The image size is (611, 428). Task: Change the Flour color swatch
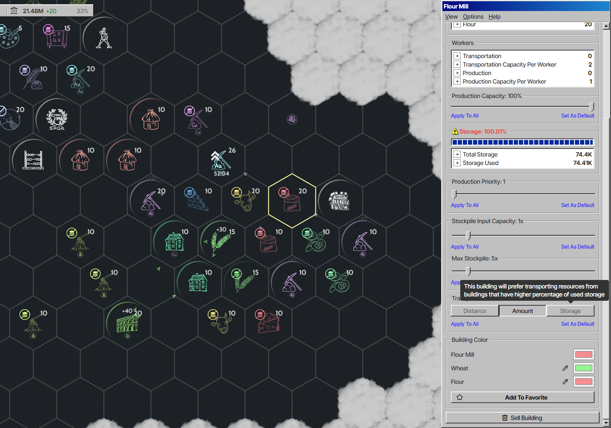click(584, 382)
